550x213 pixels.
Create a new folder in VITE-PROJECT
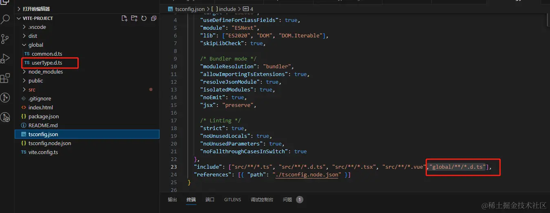[134, 18]
